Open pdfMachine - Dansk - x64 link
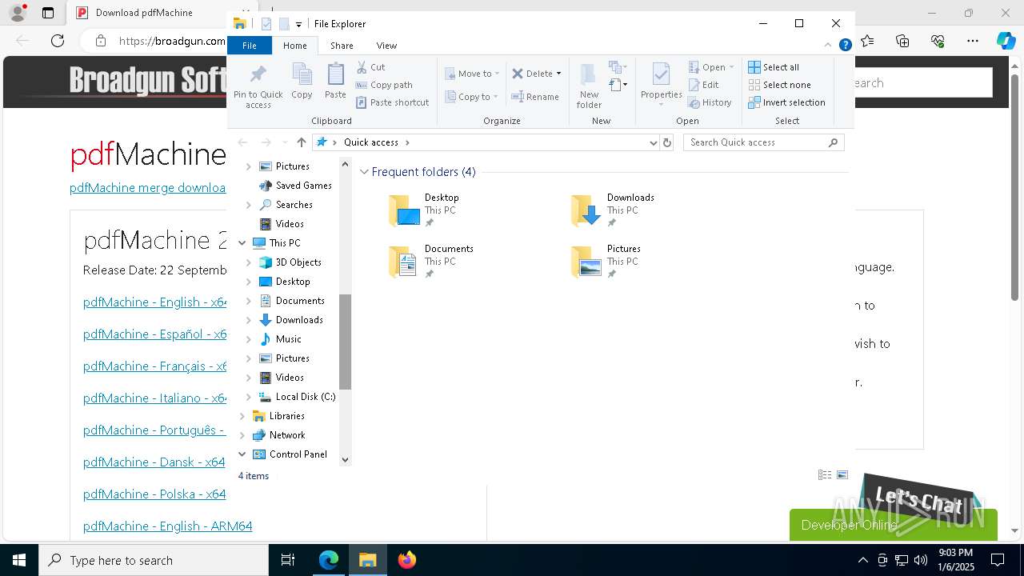 pos(154,462)
